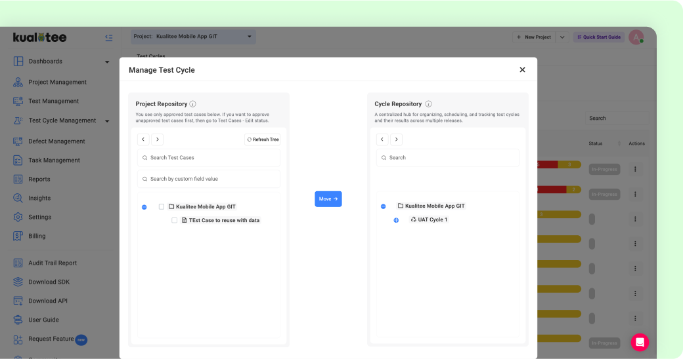
Task: Click the Cycle Repository folder icon
Action: [401, 206]
